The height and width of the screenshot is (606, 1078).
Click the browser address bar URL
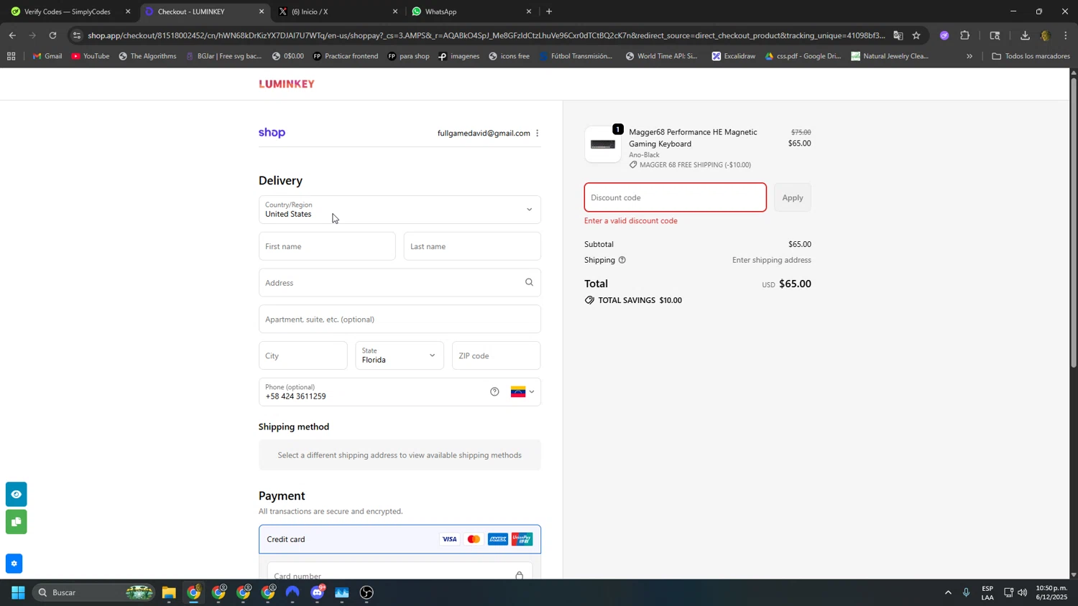[485, 35]
